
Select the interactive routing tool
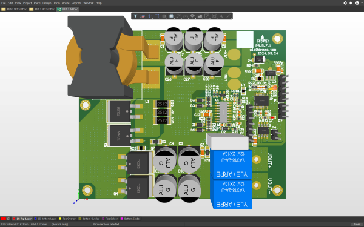click(x=178, y=16)
